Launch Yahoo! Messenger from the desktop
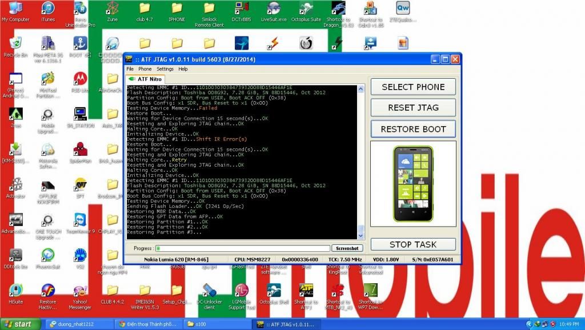The height and width of the screenshot is (330, 585). coord(80,296)
